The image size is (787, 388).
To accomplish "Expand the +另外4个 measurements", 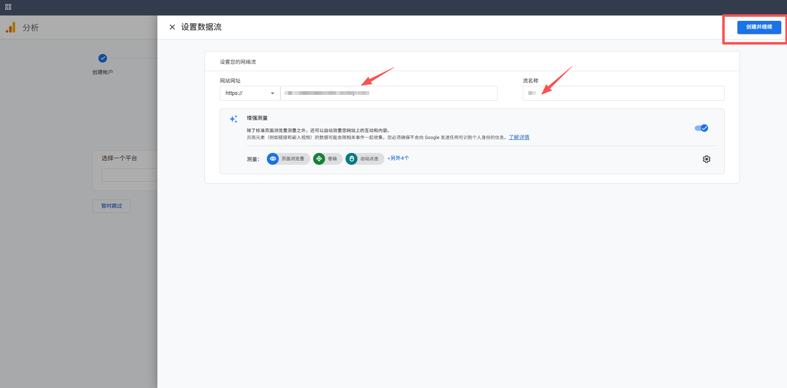I will coord(398,158).
